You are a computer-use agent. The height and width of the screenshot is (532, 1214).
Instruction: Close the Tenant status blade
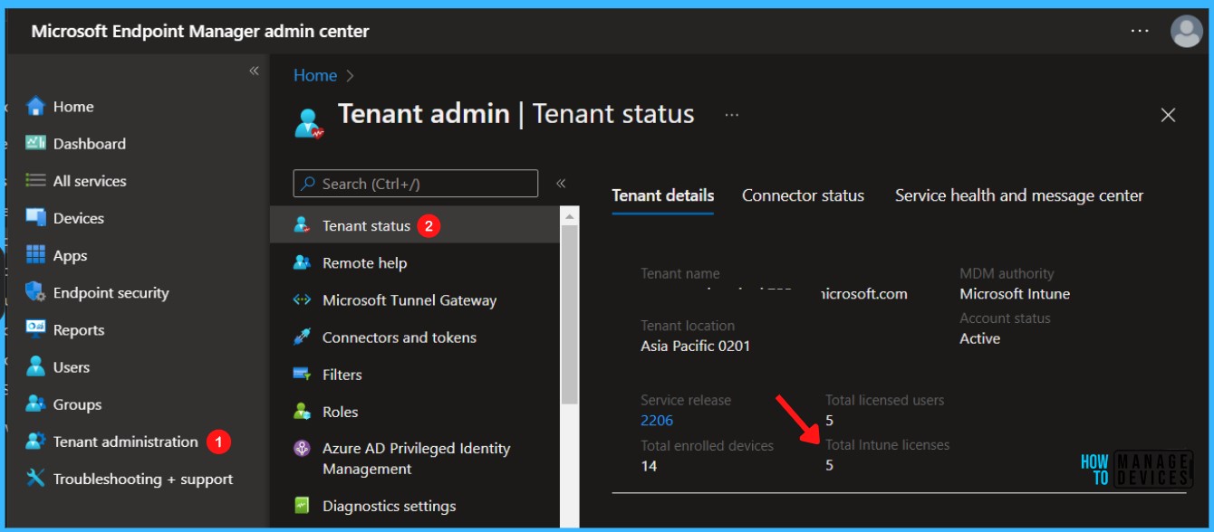(x=1168, y=115)
